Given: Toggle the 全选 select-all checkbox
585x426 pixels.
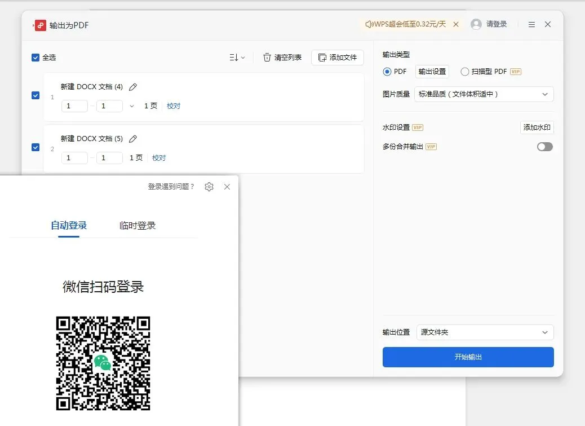Looking at the screenshot, I should point(36,58).
